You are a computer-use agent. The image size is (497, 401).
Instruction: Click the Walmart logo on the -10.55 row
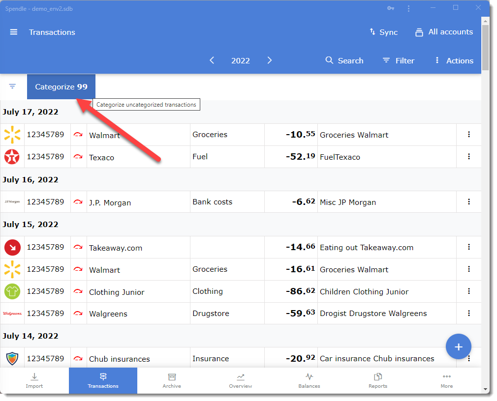12,135
